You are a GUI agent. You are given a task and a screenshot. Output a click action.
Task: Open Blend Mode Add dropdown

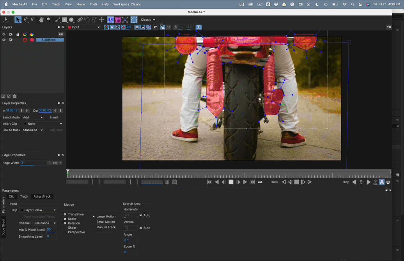33,117
